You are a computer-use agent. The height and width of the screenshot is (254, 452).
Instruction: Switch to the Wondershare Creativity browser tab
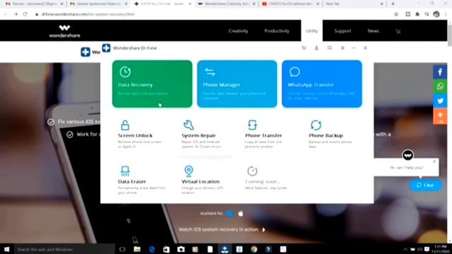point(227,4)
